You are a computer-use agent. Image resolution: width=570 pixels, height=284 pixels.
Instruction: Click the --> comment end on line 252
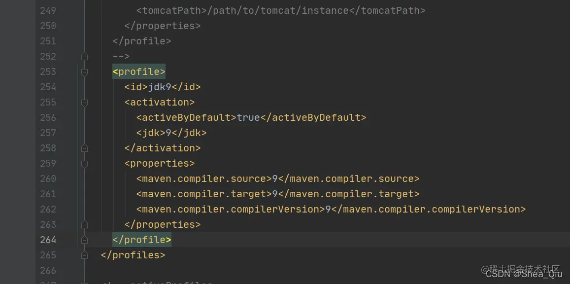point(121,57)
